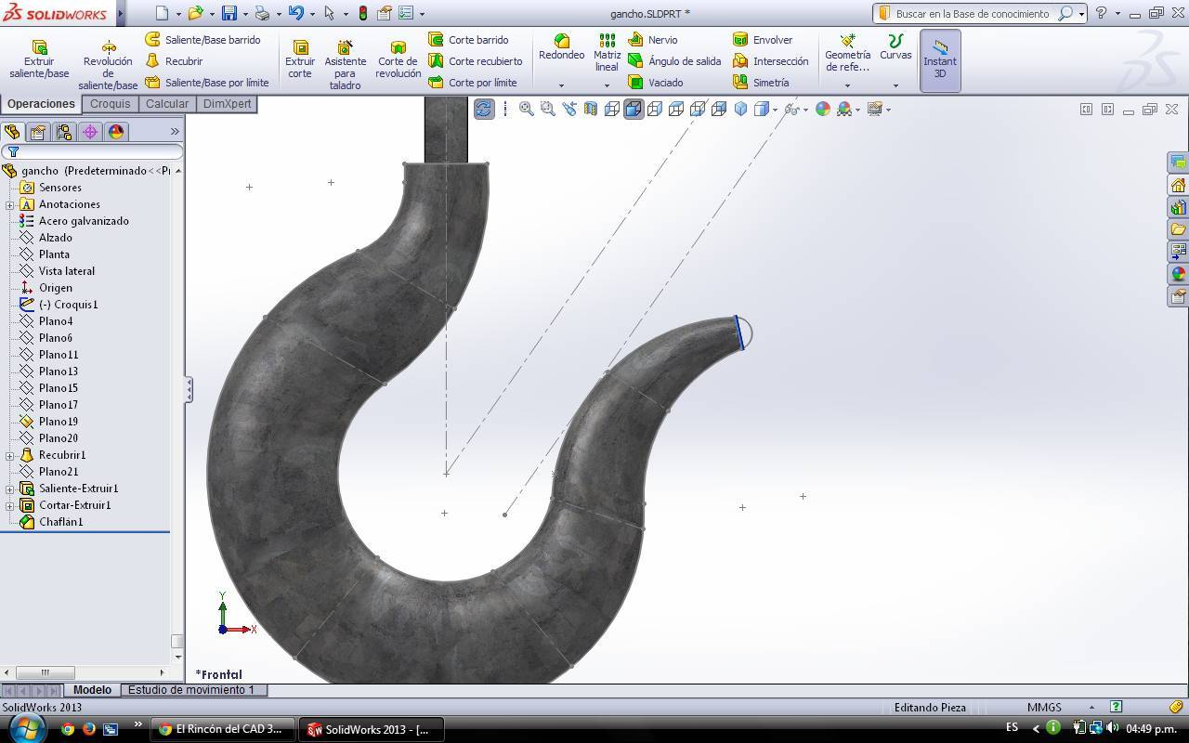Select Extruir corte tool

point(299,59)
